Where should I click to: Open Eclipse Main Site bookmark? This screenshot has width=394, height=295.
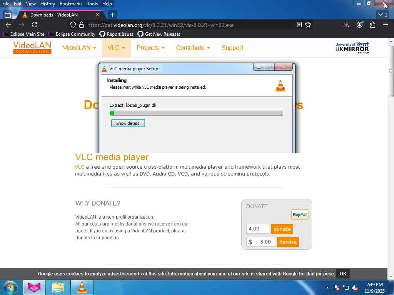tap(23, 34)
